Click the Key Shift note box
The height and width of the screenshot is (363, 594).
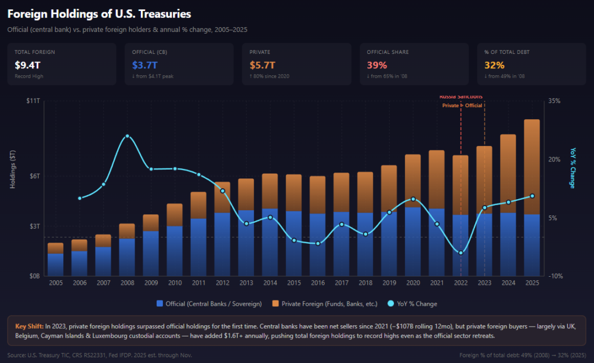296,331
